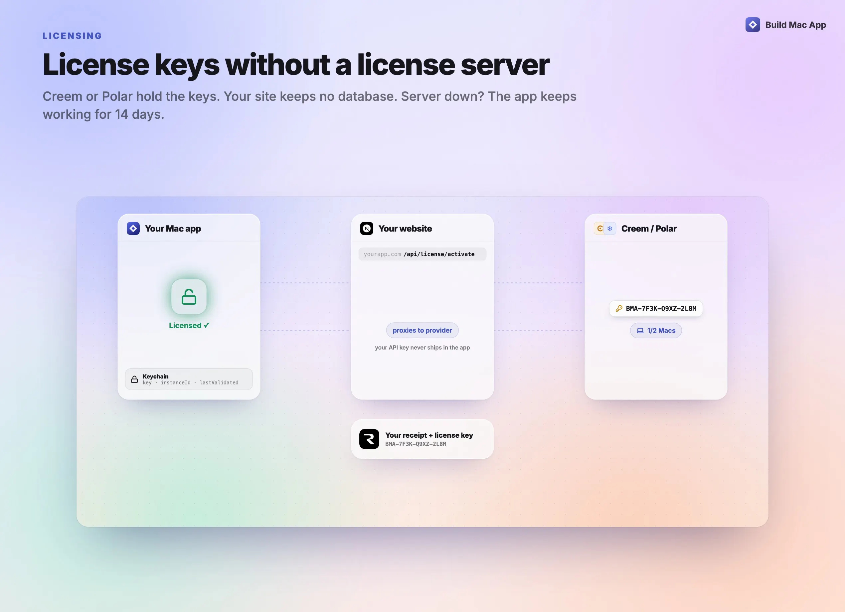Click the Licensed status label
Viewport: 845px width, 612px height.
(x=189, y=326)
